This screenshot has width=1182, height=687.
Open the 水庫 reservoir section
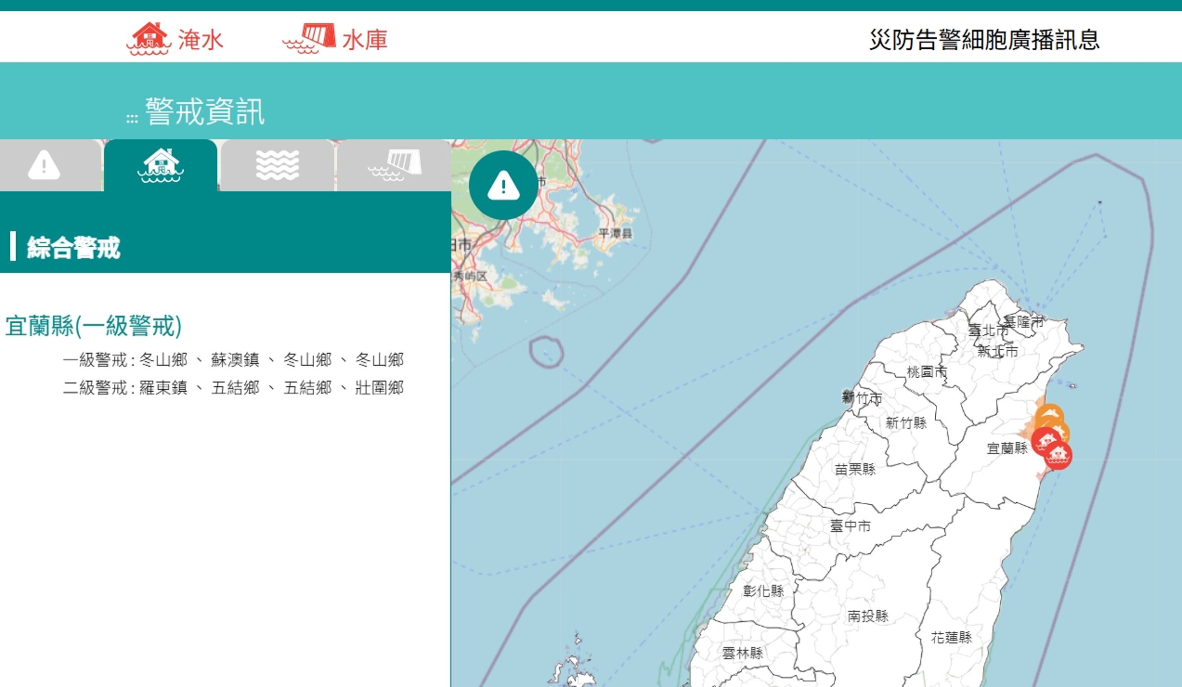pyautogui.click(x=335, y=38)
